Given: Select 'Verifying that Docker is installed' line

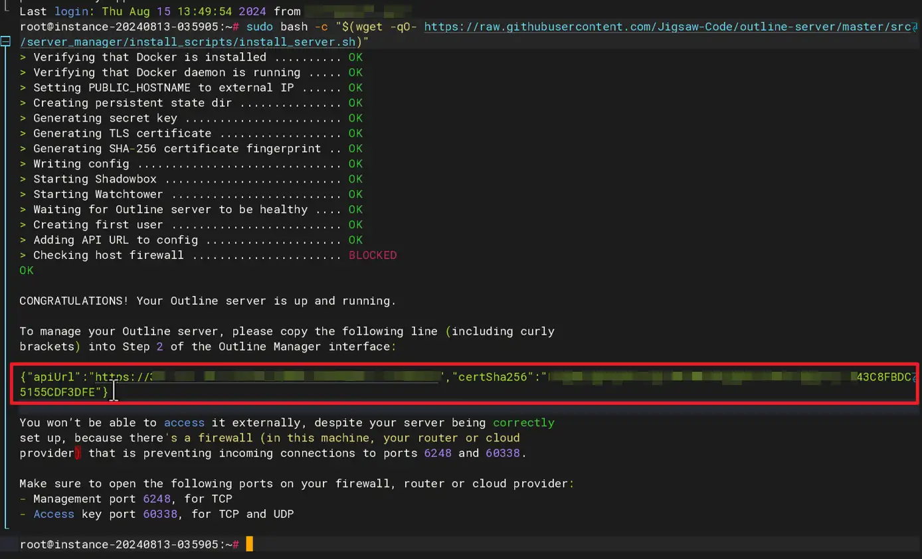Looking at the screenshot, I should point(191,57).
